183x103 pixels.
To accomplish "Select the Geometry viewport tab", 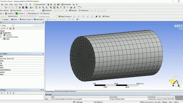I will tap(50, 91).
